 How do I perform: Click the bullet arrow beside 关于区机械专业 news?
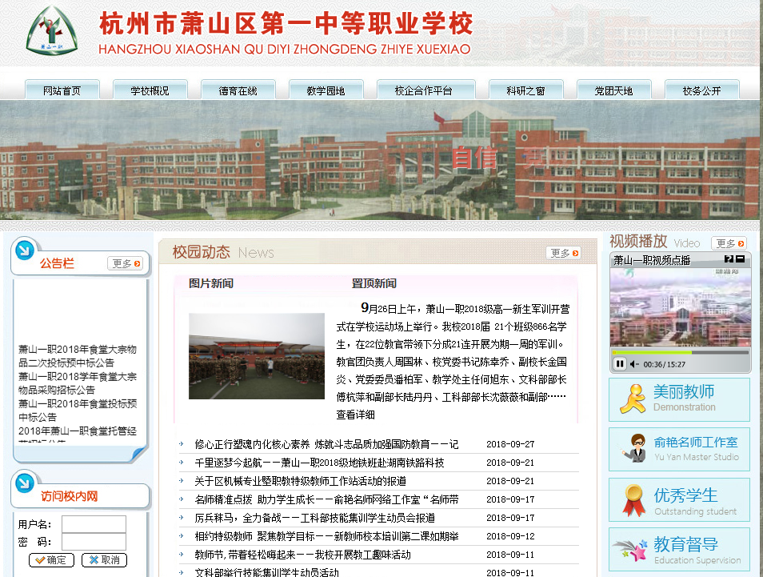click(x=181, y=481)
